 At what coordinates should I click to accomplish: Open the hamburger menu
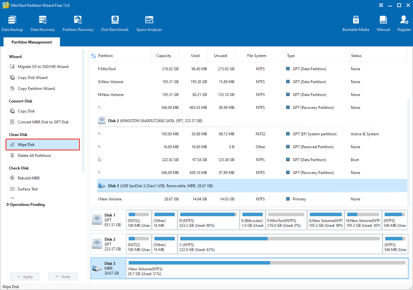coord(381,5)
